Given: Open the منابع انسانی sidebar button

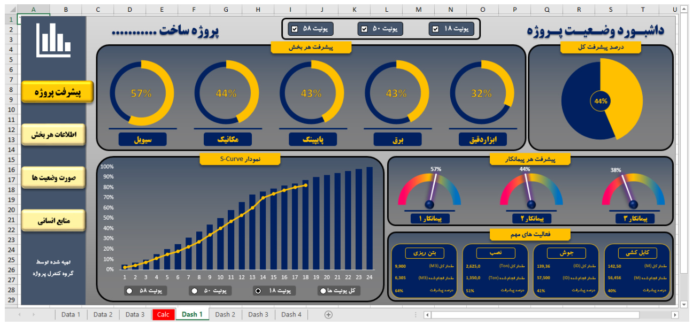Looking at the screenshot, I should pyautogui.click(x=53, y=220).
